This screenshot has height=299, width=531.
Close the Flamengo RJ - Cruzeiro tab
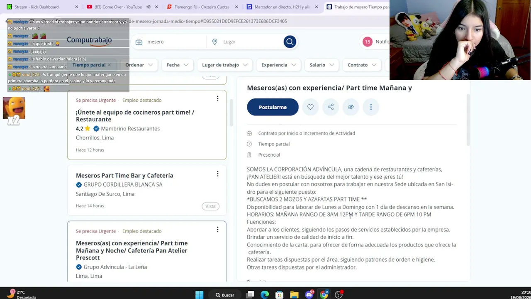236,7
